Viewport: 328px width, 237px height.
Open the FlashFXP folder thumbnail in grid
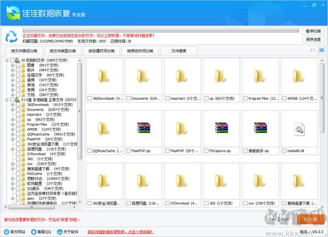coord(183,129)
